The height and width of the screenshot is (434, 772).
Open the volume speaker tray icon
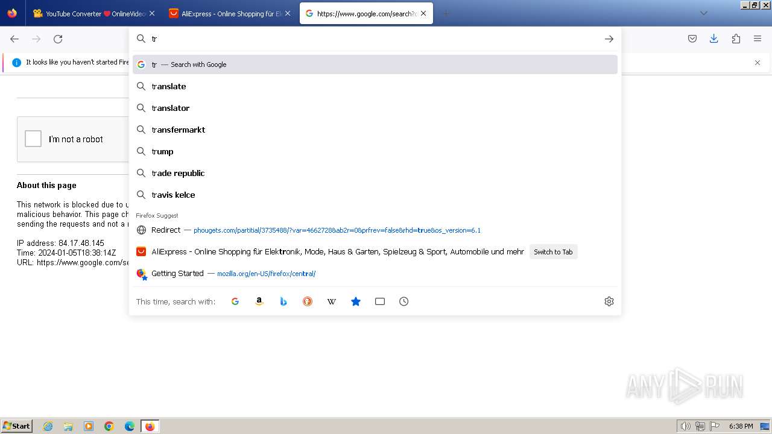point(685,426)
